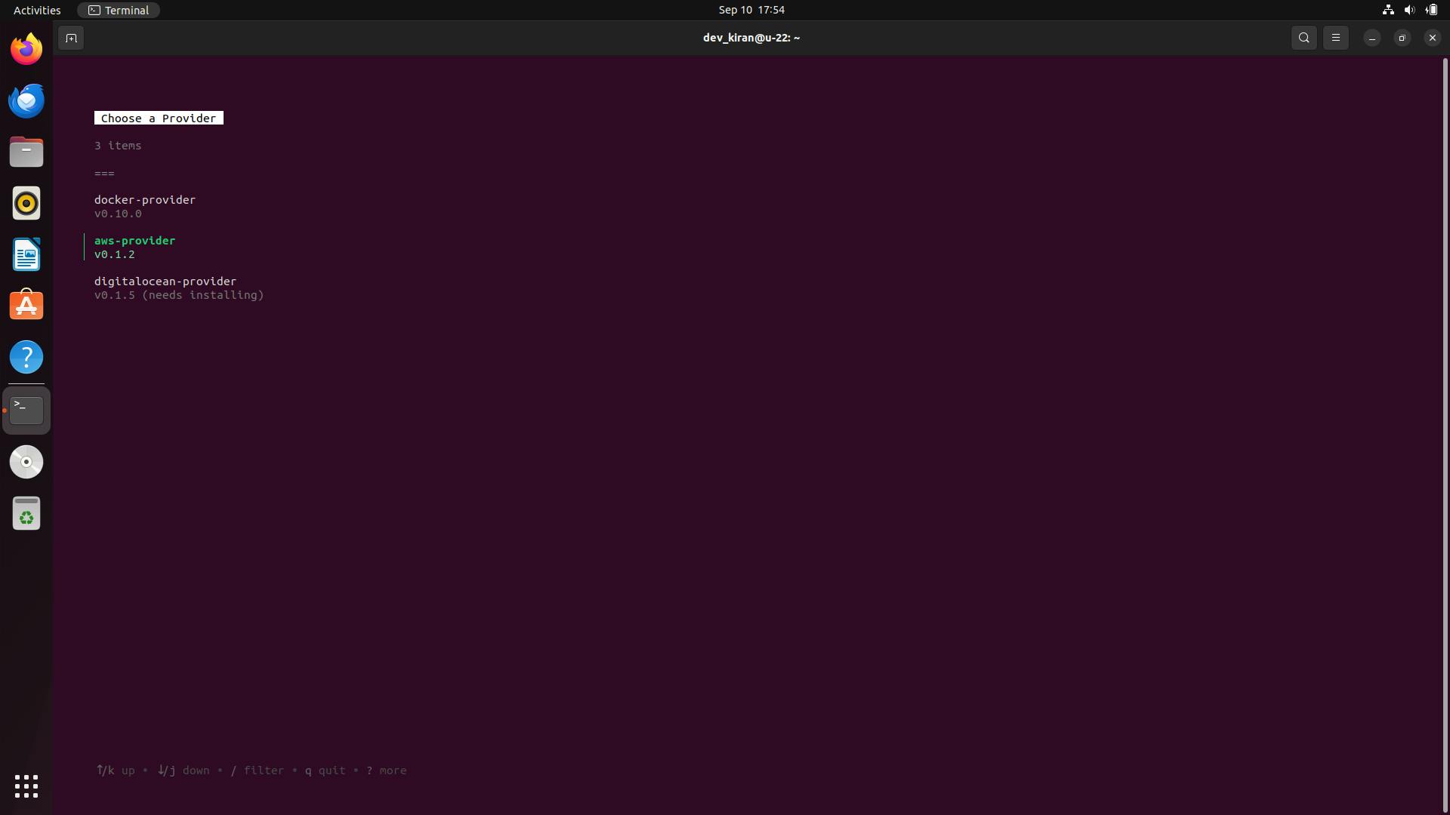Click the '/ filter' hint text
This screenshot has height=815, width=1450.
[258, 770]
